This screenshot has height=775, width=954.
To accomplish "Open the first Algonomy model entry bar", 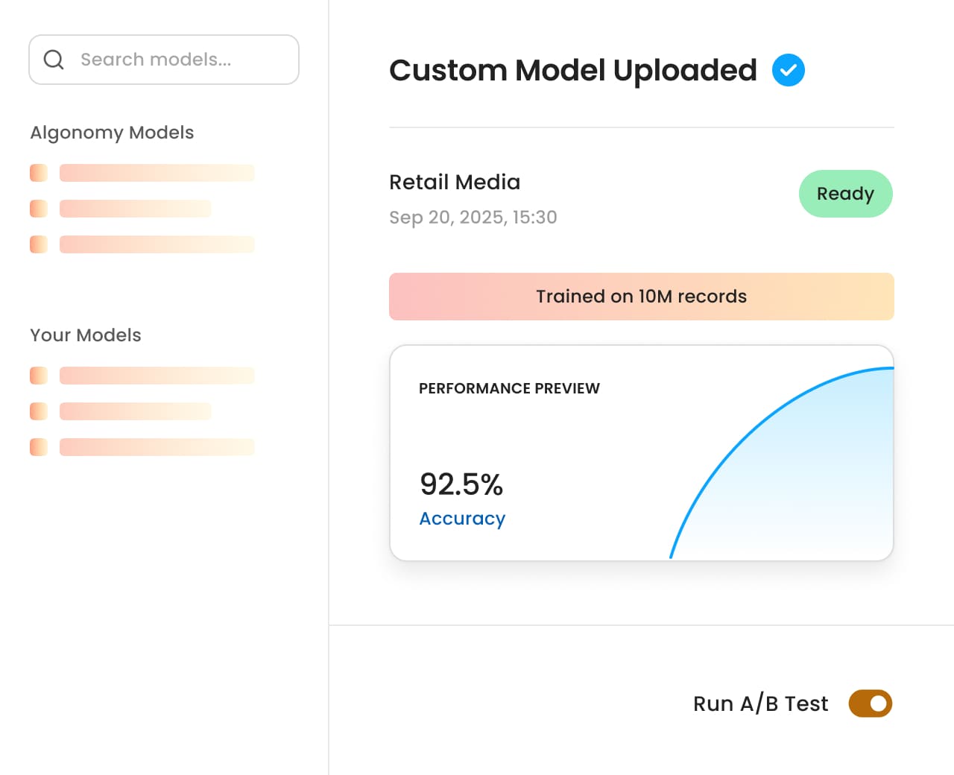I will [x=157, y=173].
